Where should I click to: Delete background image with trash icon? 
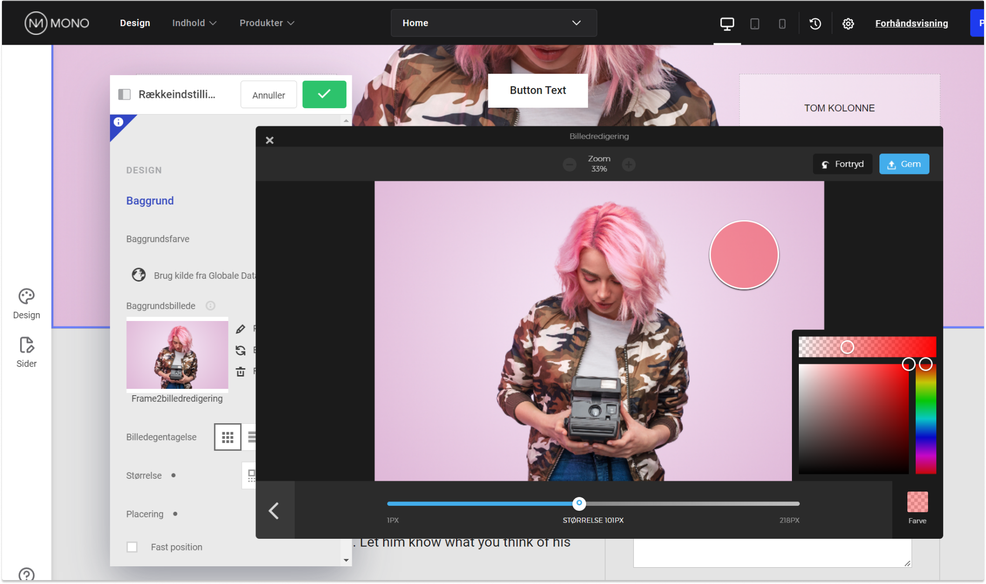[240, 372]
